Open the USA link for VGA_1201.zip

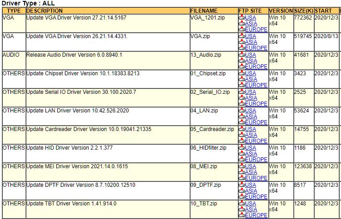point(251,18)
